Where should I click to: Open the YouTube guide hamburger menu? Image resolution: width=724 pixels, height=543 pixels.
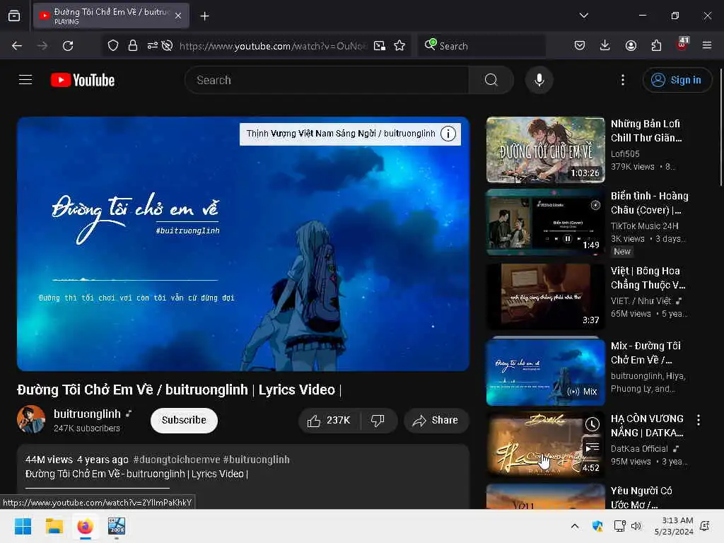(25, 80)
